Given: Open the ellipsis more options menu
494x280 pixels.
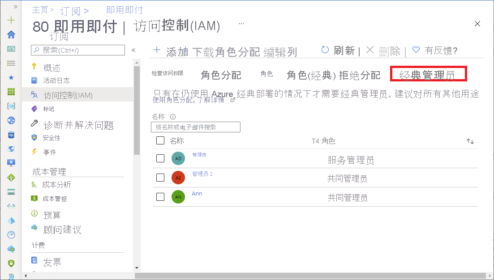Looking at the screenshot, I should pyautogui.click(x=241, y=24).
